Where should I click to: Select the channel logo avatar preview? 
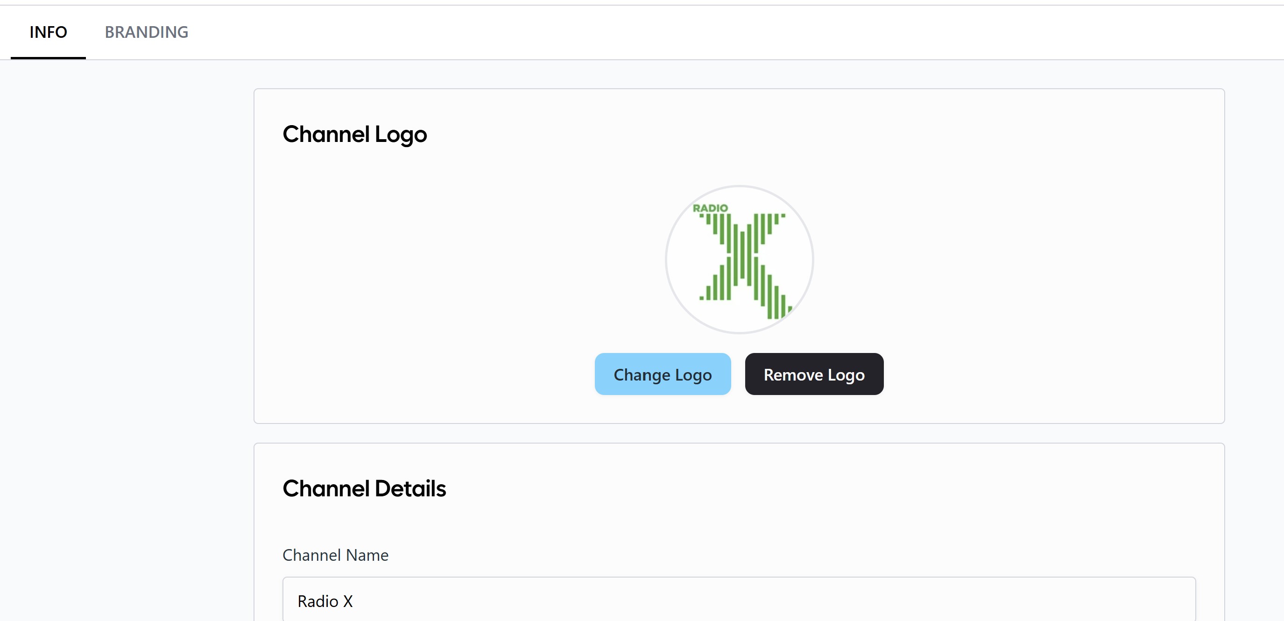click(739, 260)
